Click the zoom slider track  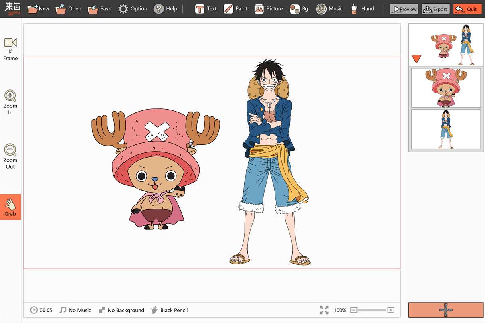coord(372,310)
